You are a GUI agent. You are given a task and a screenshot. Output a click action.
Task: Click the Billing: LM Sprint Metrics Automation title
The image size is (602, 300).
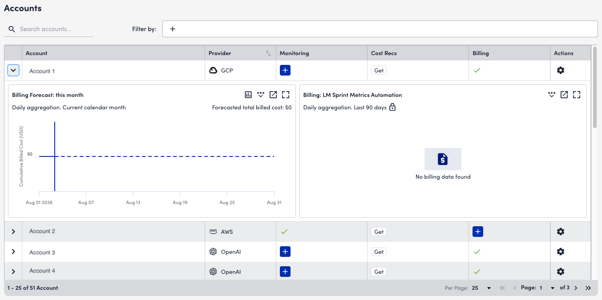click(x=352, y=95)
